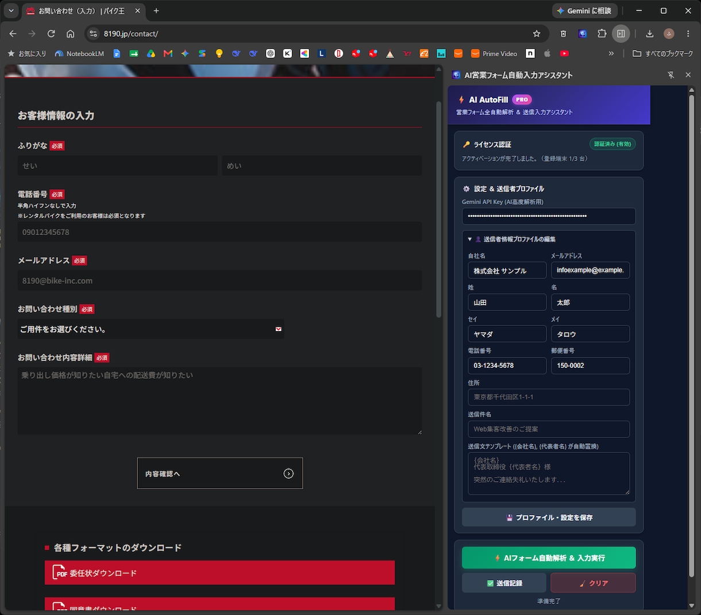View site information in the address bar
Image resolution: width=701 pixels, height=615 pixels.
[94, 34]
